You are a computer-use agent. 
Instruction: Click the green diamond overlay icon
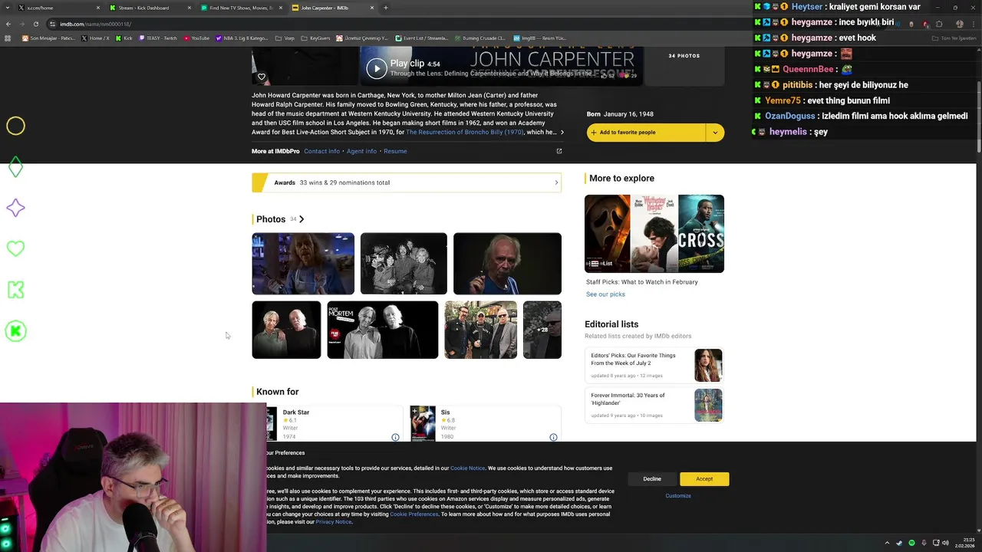point(15,166)
